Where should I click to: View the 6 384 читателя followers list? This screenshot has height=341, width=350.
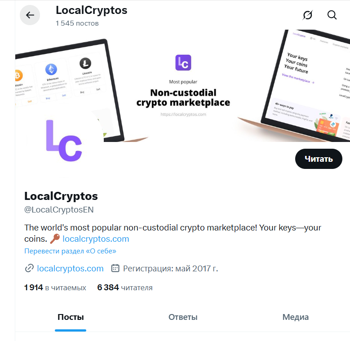tap(125, 288)
